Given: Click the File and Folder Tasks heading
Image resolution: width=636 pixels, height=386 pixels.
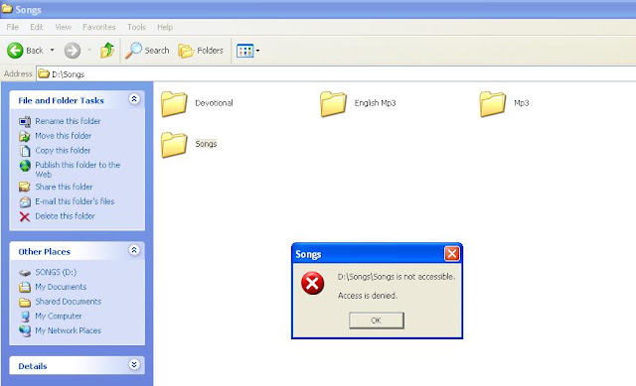Looking at the screenshot, I should coord(61,100).
